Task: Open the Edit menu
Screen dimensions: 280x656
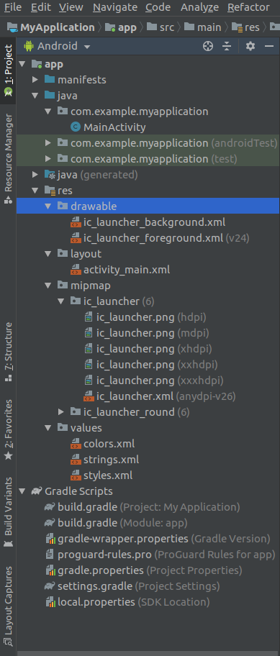Action: pos(40,7)
